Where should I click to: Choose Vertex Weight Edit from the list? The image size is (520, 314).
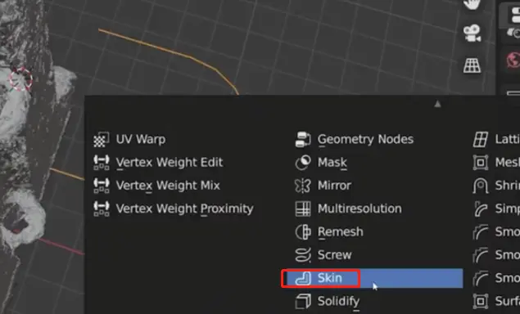(x=170, y=163)
